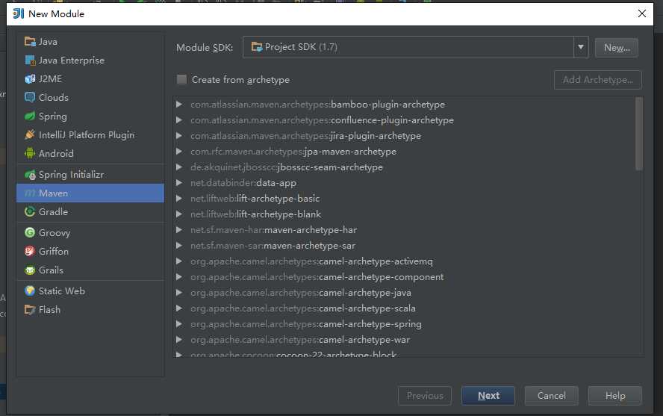The width and height of the screenshot is (663, 416).
Task: Click the Android robot icon
Action: coord(30,154)
